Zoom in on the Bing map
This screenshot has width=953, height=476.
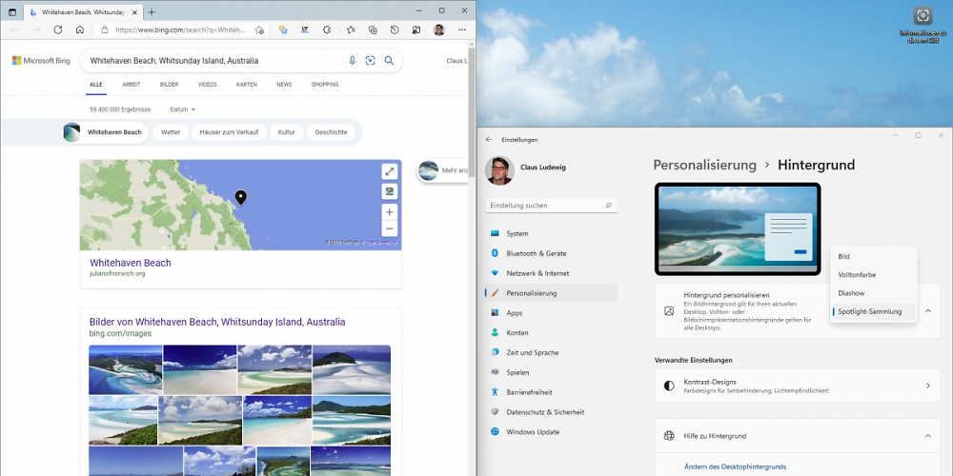coord(390,212)
